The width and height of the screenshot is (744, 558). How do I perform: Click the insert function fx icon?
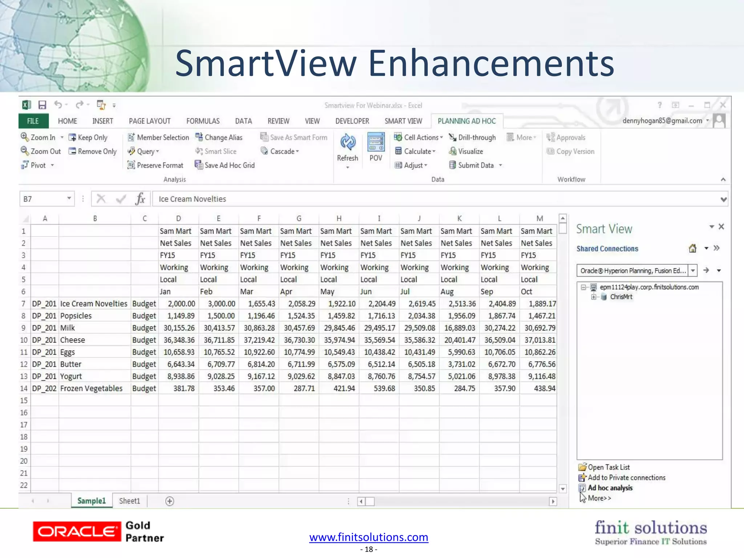(x=140, y=199)
